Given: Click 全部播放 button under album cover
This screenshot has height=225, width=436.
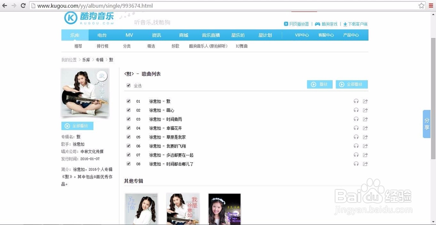Looking at the screenshot, I should tap(77, 126).
